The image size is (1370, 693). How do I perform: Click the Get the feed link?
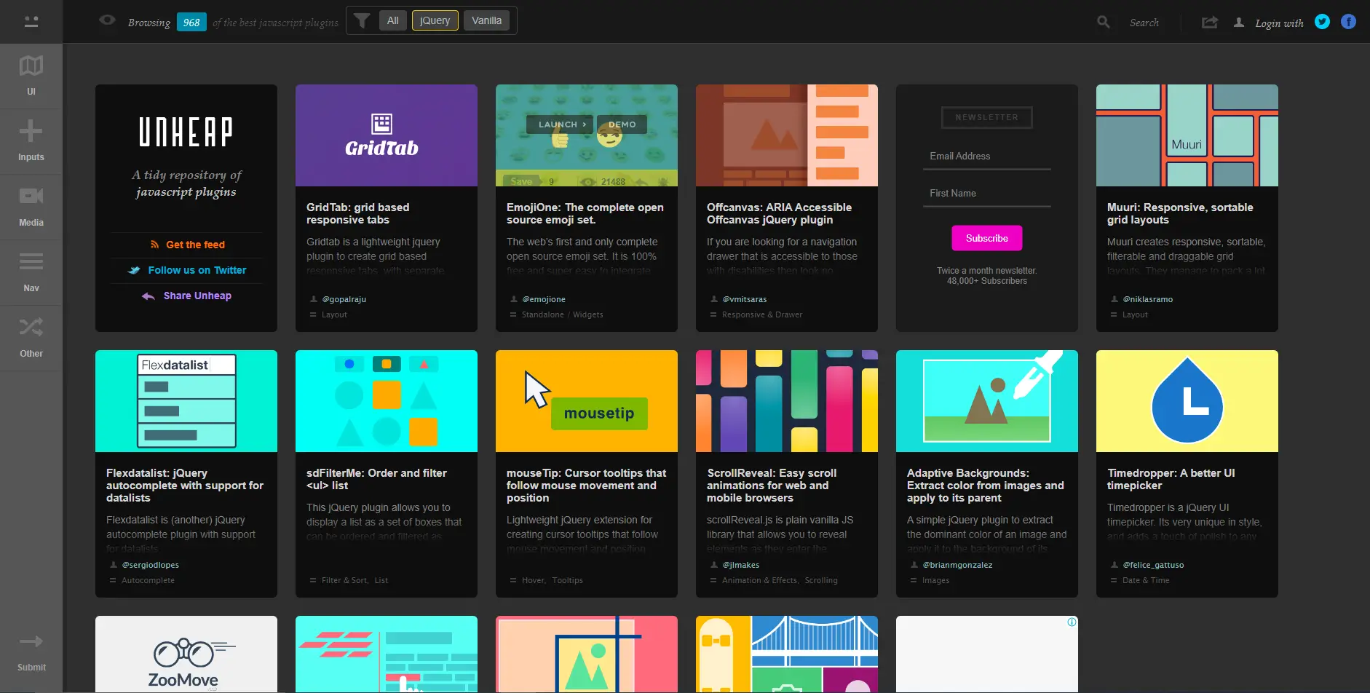(187, 245)
